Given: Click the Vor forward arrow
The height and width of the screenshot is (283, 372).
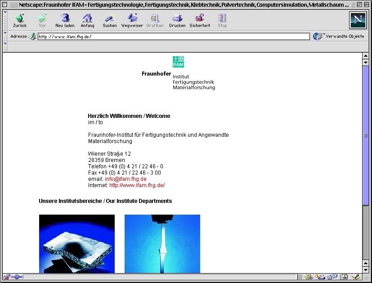Looking at the screenshot, I should tap(42, 21).
